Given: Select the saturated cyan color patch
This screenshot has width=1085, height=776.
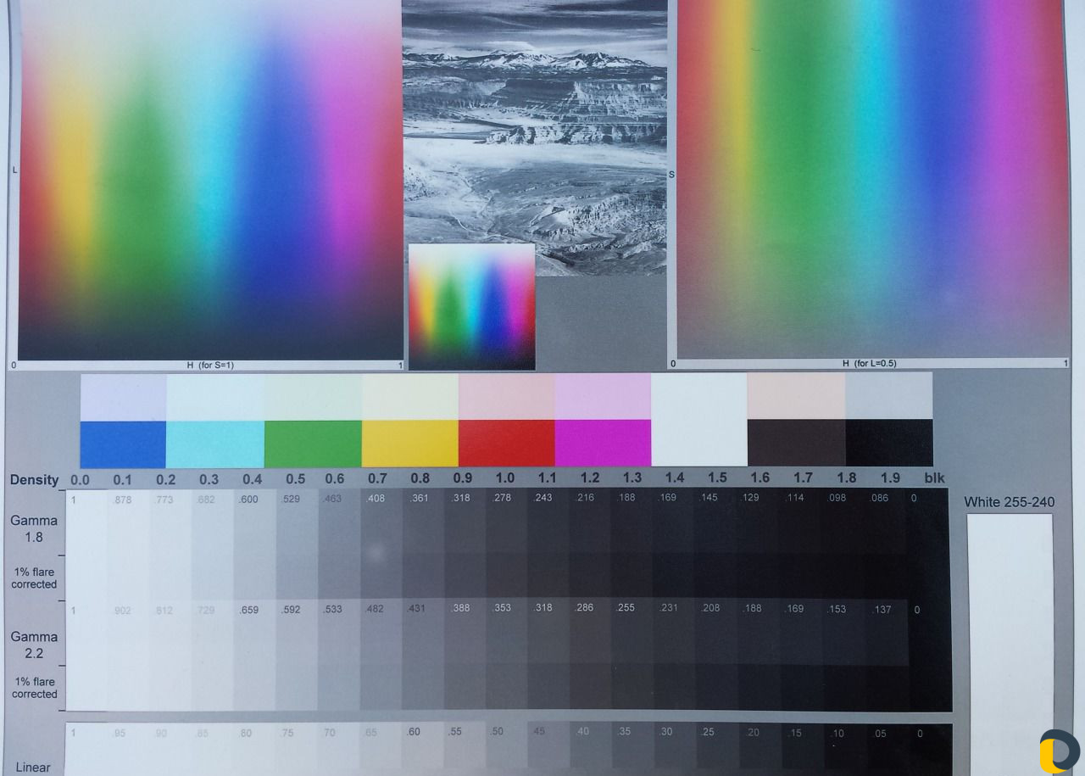Looking at the screenshot, I should coord(215,444).
